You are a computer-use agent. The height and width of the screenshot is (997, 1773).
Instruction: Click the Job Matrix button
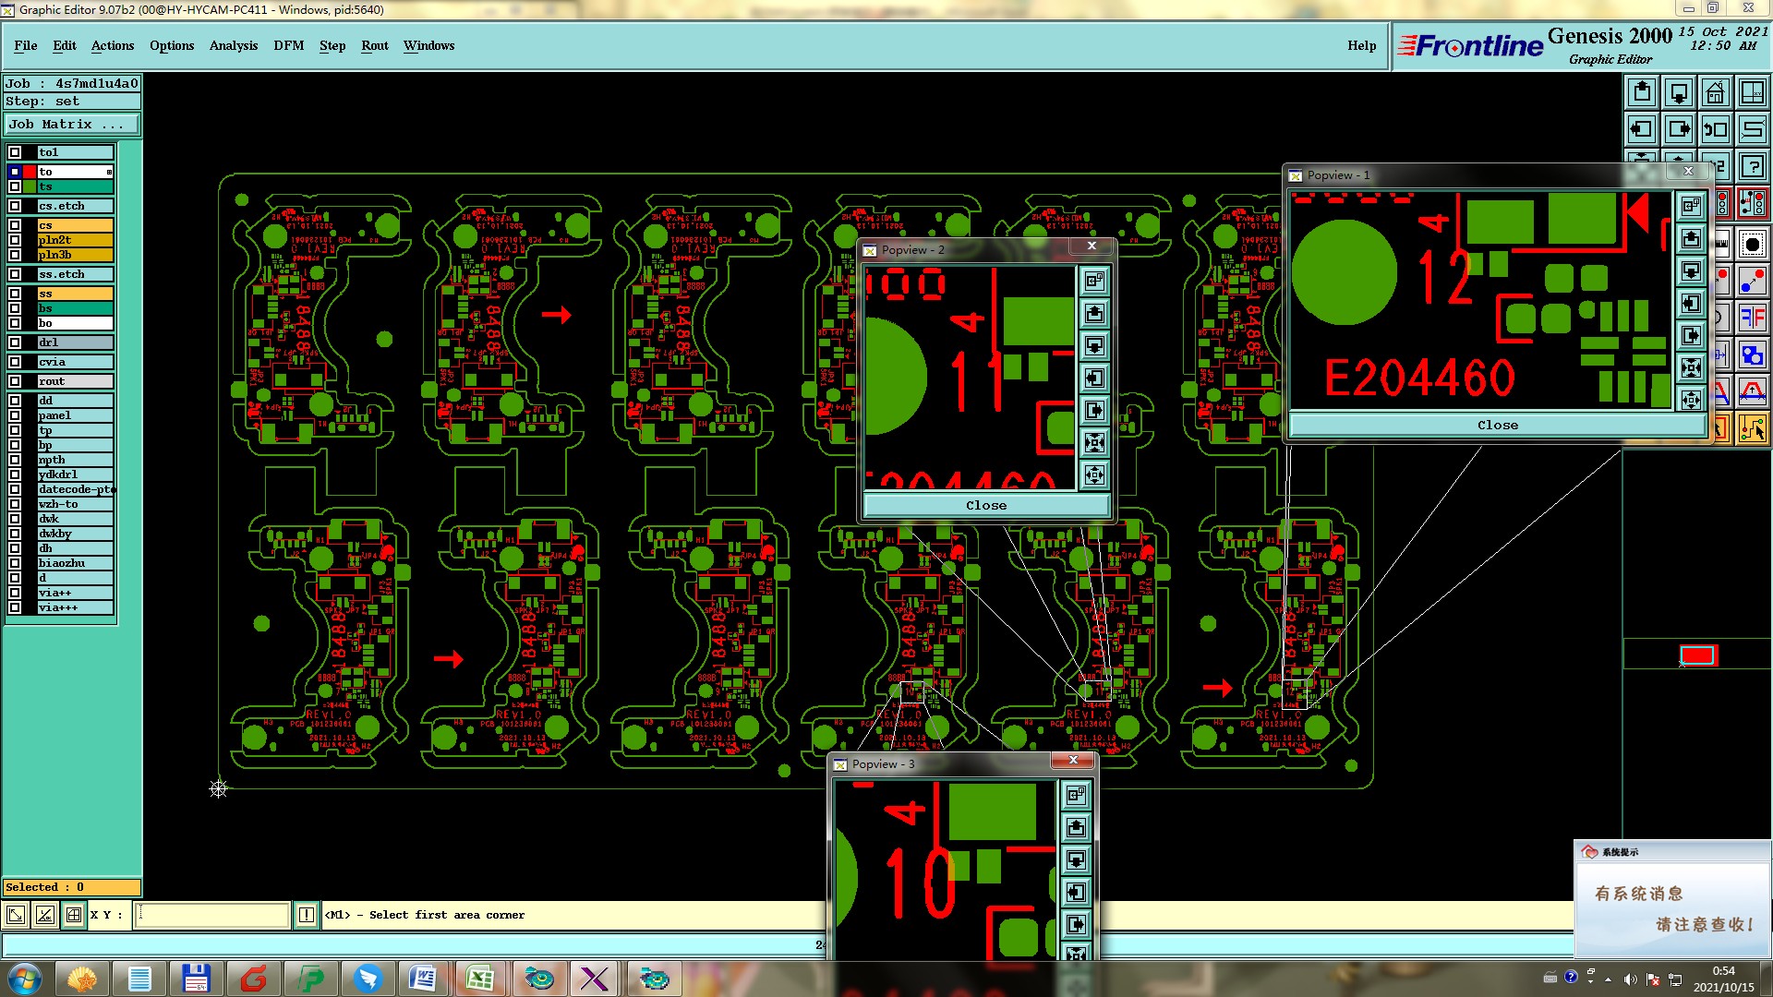pos(72,125)
